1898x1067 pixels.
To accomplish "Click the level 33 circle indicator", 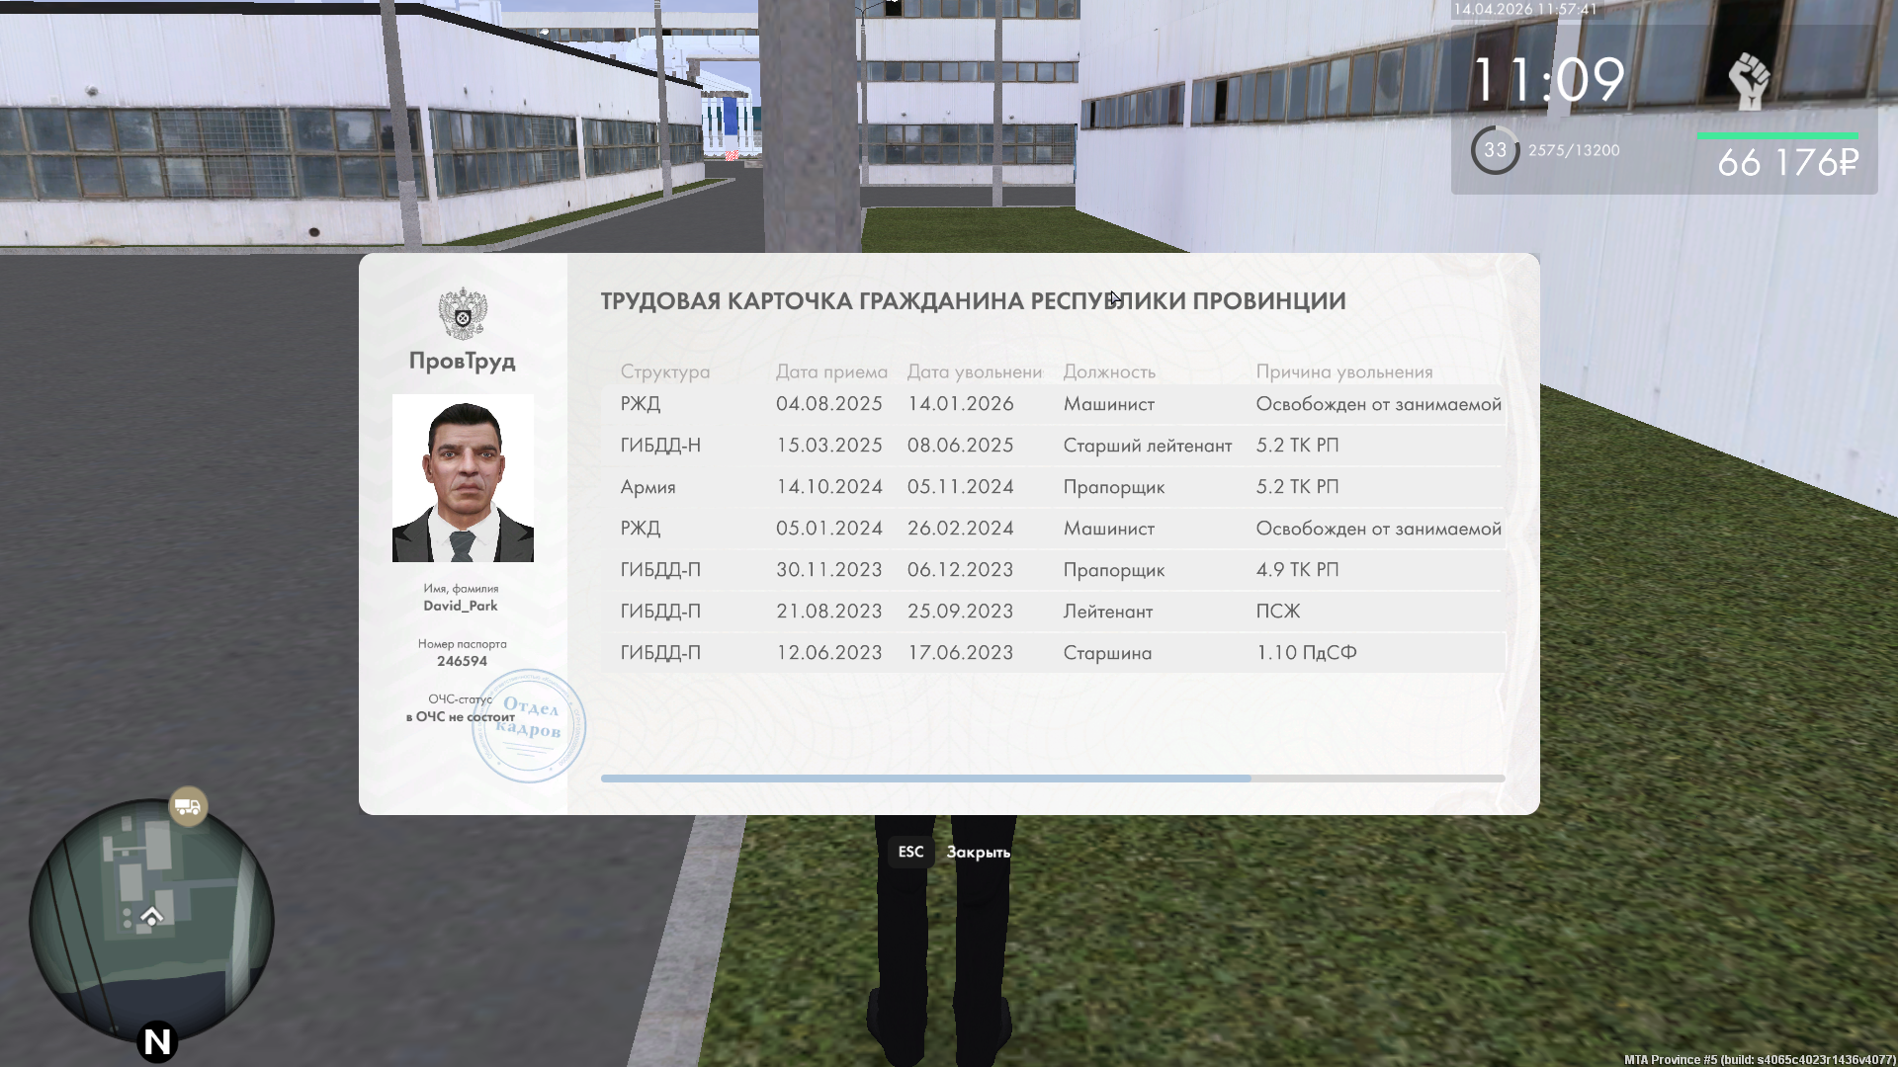I will click(1495, 150).
